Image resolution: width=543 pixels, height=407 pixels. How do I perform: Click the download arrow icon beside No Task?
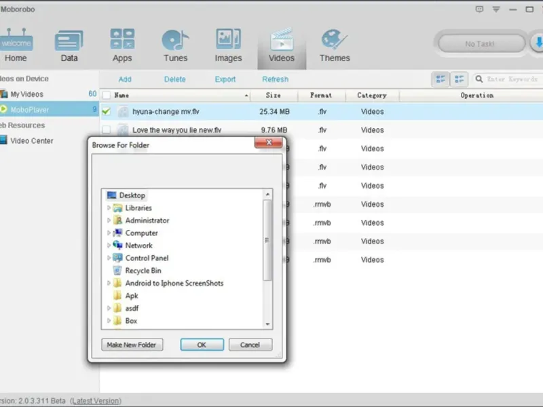click(538, 43)
